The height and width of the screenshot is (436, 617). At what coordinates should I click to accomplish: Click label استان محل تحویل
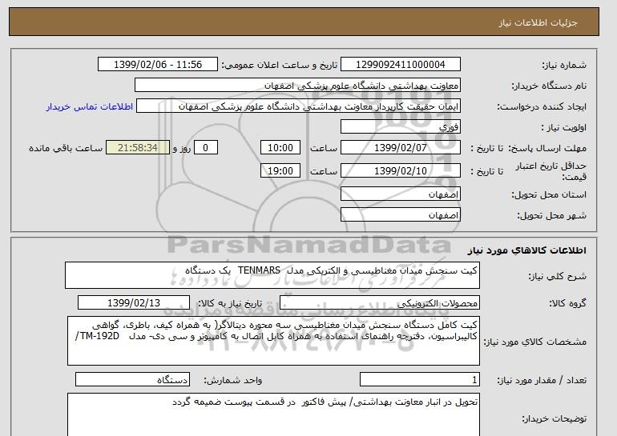click(x=549, y=194)
